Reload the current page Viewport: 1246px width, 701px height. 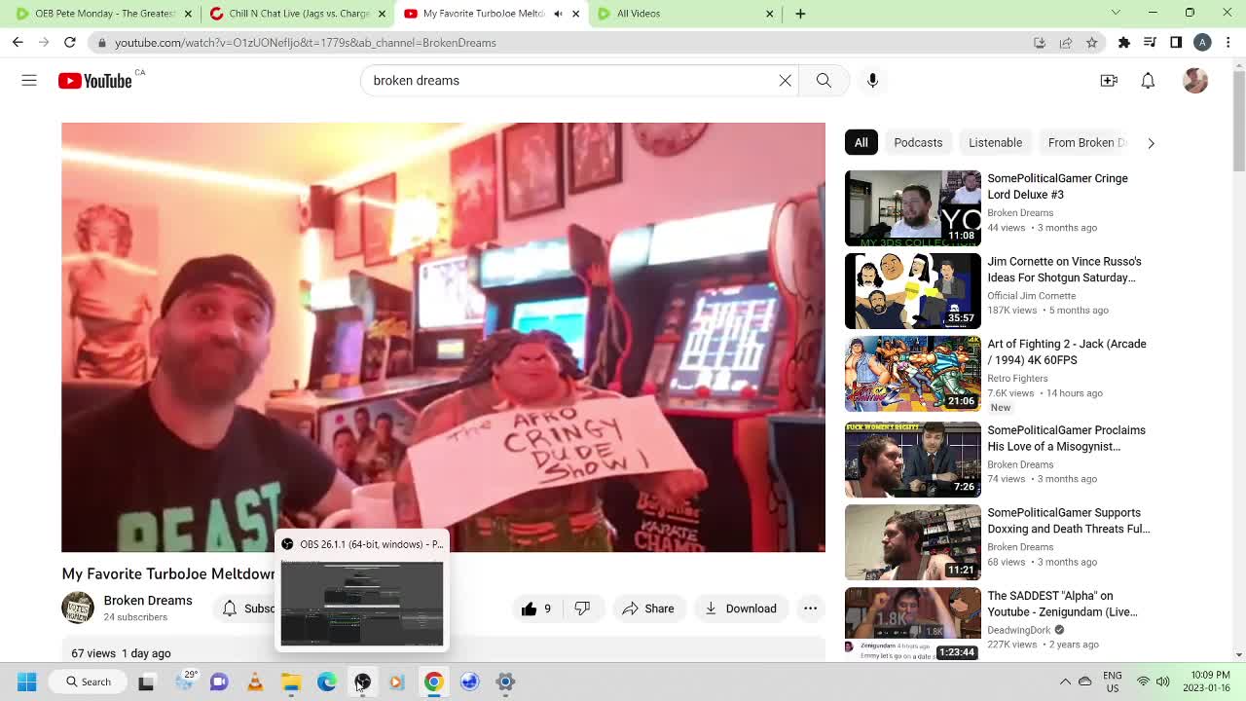coord(70,43)
